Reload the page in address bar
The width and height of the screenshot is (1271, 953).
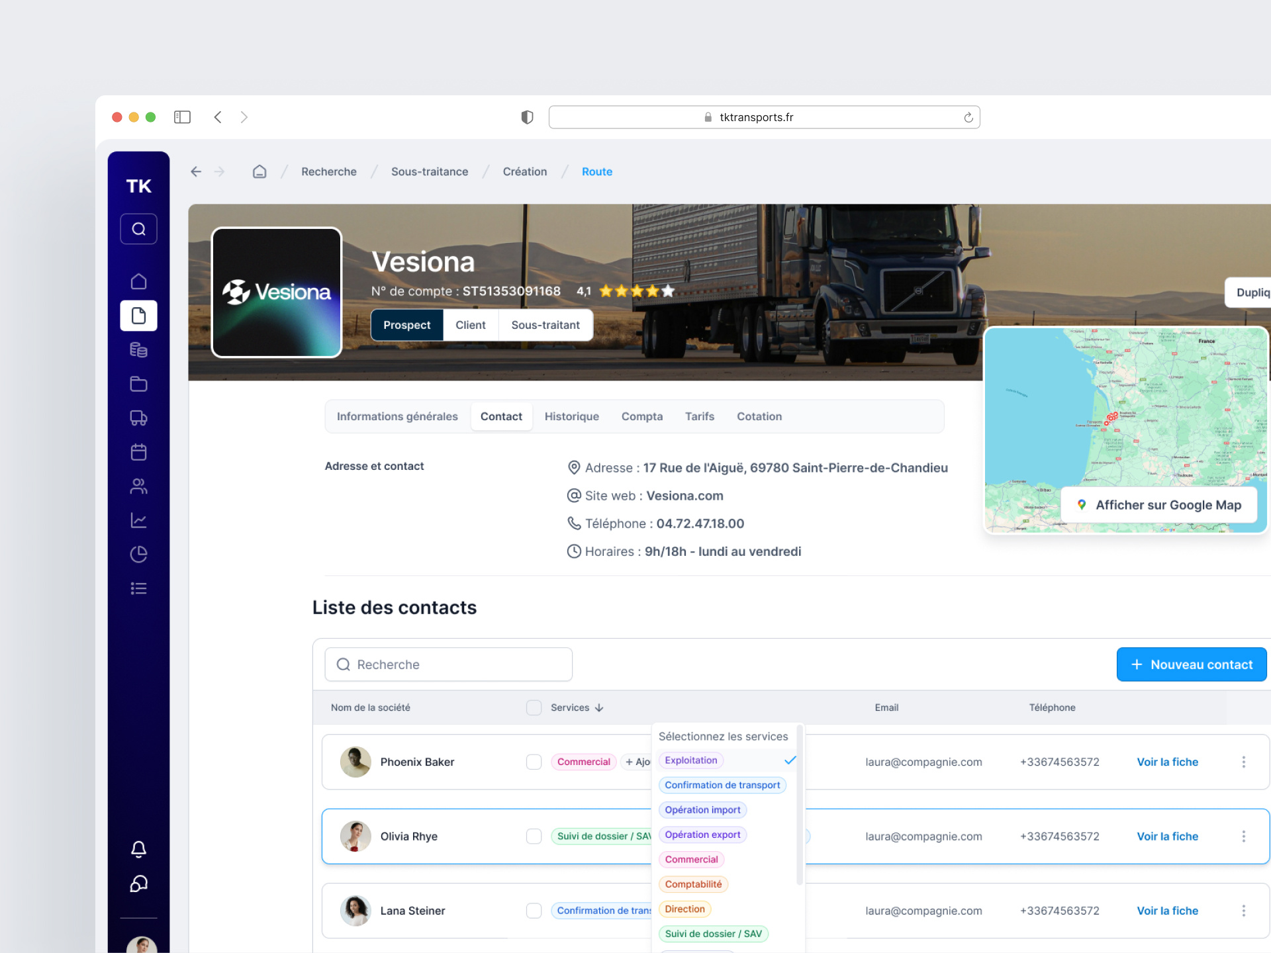pos(968,117)
